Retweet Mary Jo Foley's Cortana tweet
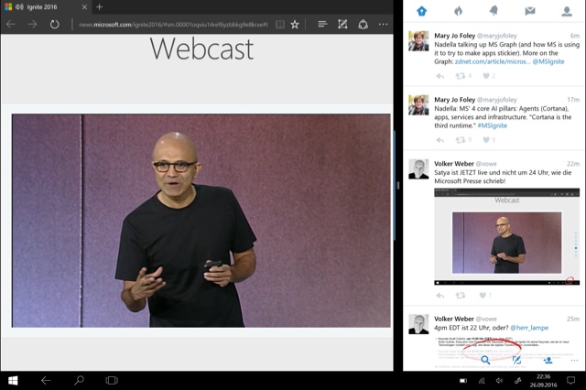The height and width of the screenshot is (390, 586). coord(461,140)
